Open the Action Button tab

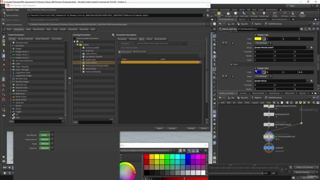[x=160, y=39]
